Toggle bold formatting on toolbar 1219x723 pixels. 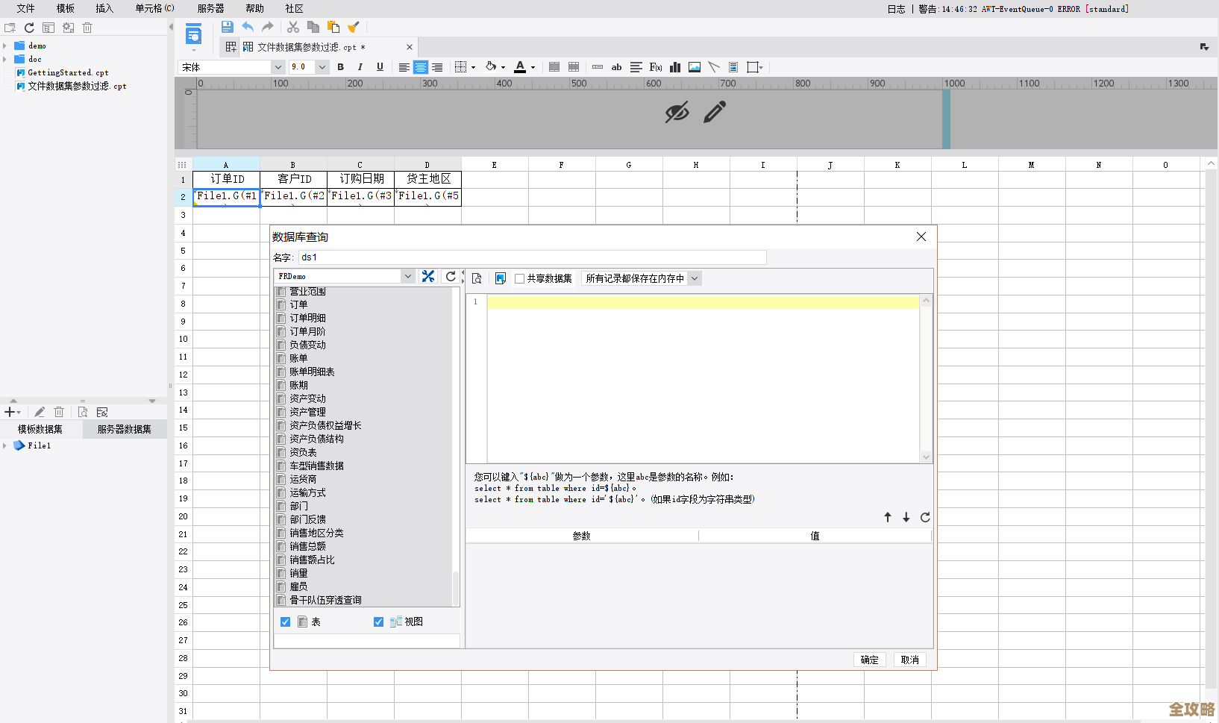[340, 67]
